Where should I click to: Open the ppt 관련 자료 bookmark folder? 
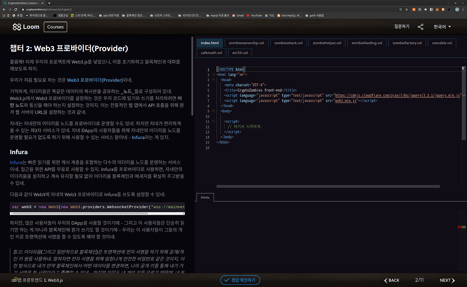[x=109, y=16]
